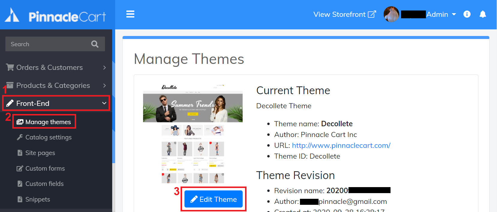Screen dimensions: 497x212
Task: Open the pinnaclecart.com URL link
Action: tap(341, 145)
